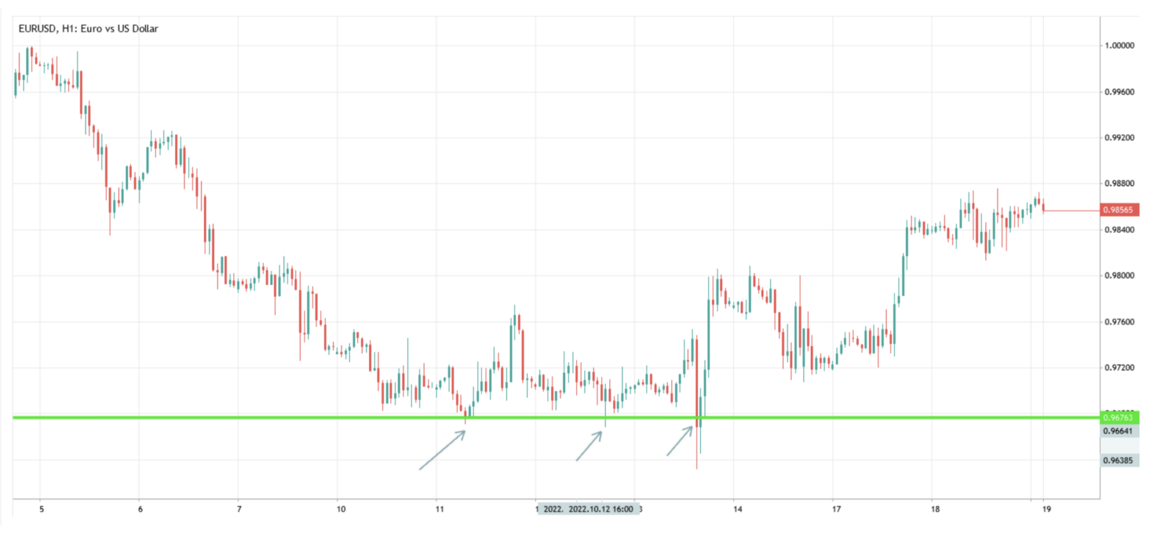Click the 1.00000 price axis label

click(x=1119, y=45)
